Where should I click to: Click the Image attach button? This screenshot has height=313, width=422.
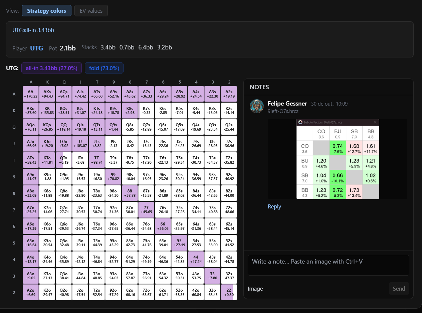[255, 289]
